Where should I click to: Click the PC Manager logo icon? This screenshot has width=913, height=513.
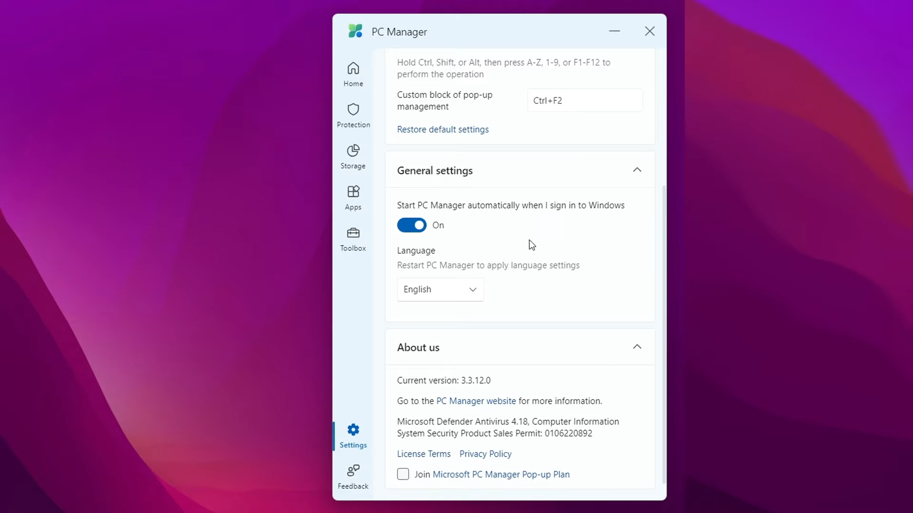point(355,31)
